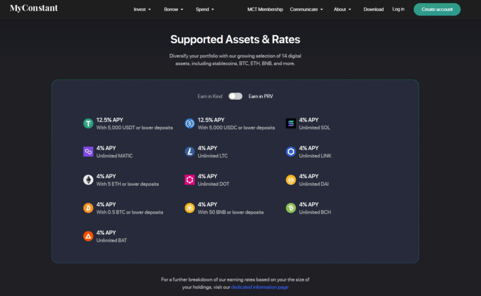Screen dimensions: 481x296
Task: Open the dedicated information page link
Action: pyautogui.click(x=260, y=287)
